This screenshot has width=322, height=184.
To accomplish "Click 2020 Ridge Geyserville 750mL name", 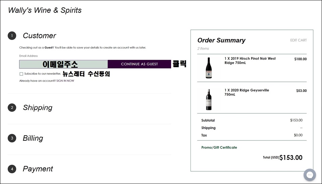I will [x=247, y=92].
